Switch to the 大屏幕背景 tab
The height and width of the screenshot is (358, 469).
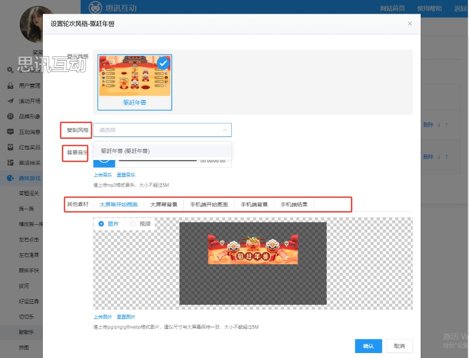[x=164, y=204]
